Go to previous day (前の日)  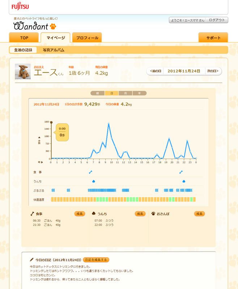pos(155,71)
